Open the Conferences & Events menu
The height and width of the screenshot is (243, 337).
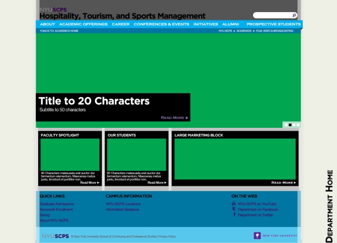tap(161, 24)
